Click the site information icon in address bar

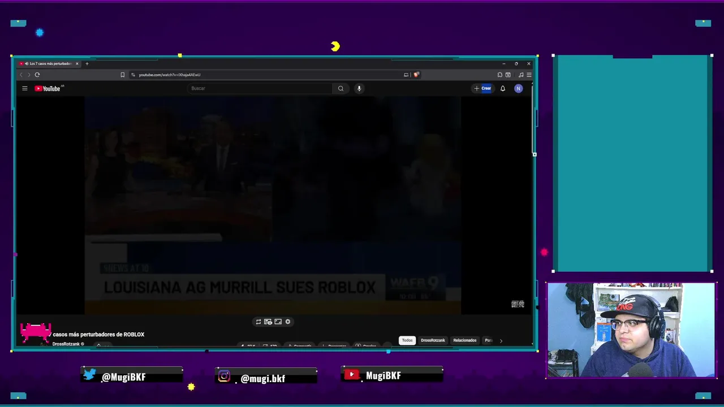(x=134, y=75)
